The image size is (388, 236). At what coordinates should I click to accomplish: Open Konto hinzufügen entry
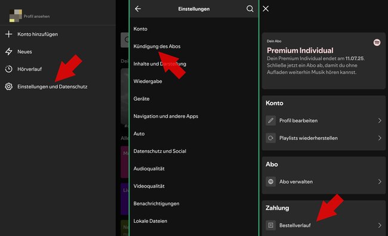coord(38,34)
